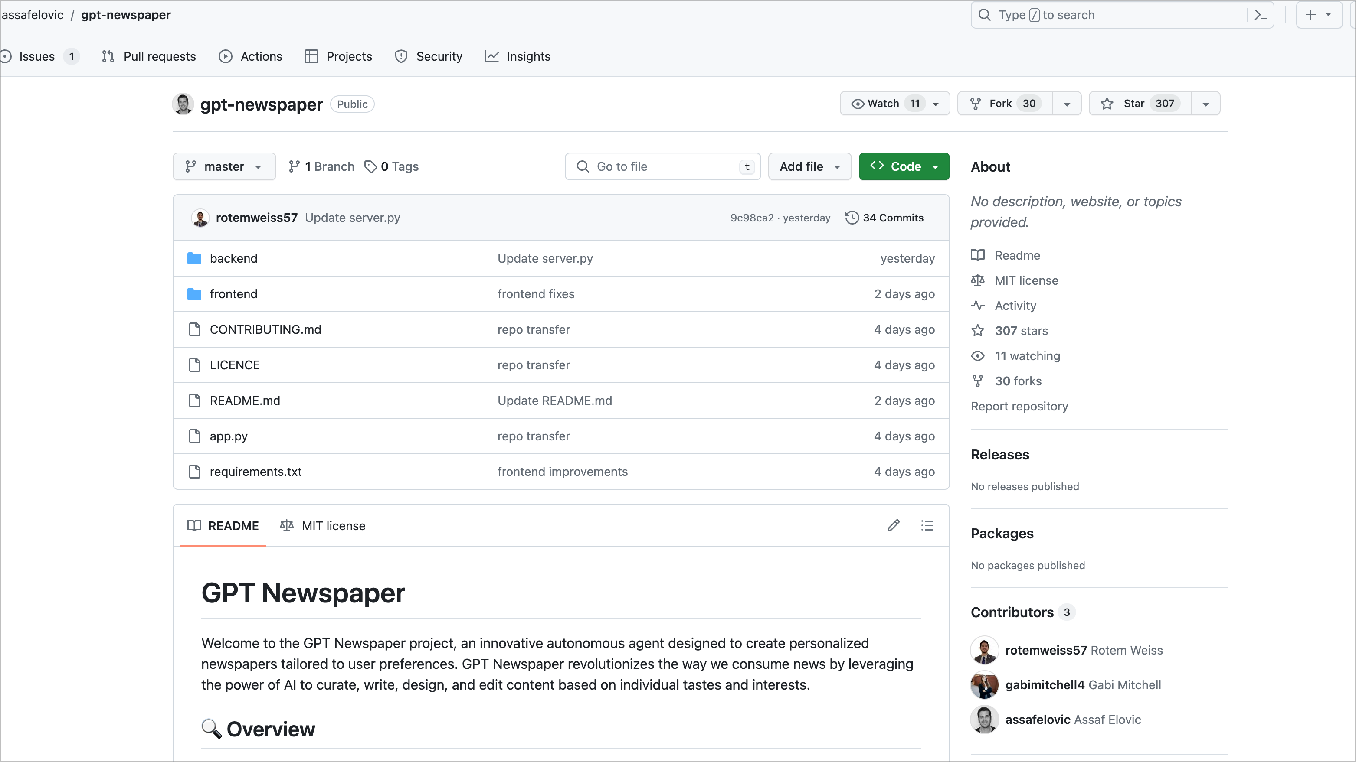Screen dimensions: 1356x762
Task: Open the Watch notifications caret
Action: [936, 104]
